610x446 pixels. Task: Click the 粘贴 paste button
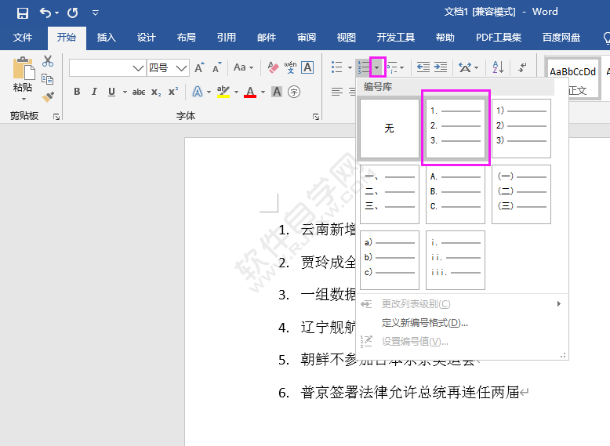click(x=23, y=78)
